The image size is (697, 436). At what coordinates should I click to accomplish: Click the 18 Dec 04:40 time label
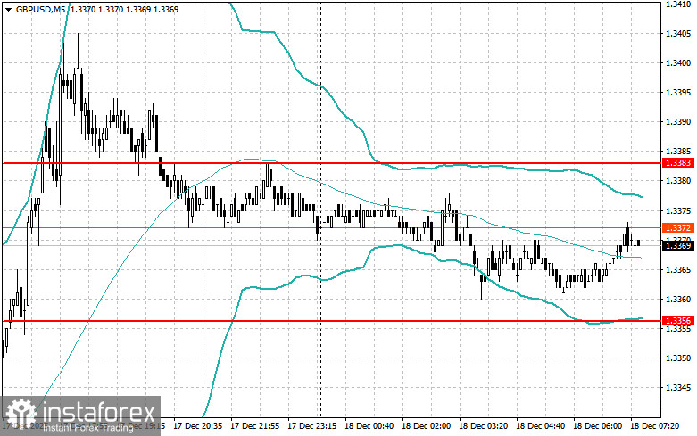pyautogui.click(x=540, y=426)
